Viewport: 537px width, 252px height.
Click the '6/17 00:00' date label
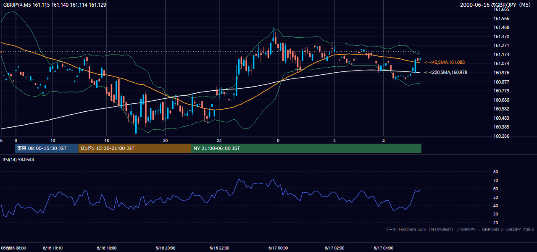pyautogui.click(x=278, y=248)
